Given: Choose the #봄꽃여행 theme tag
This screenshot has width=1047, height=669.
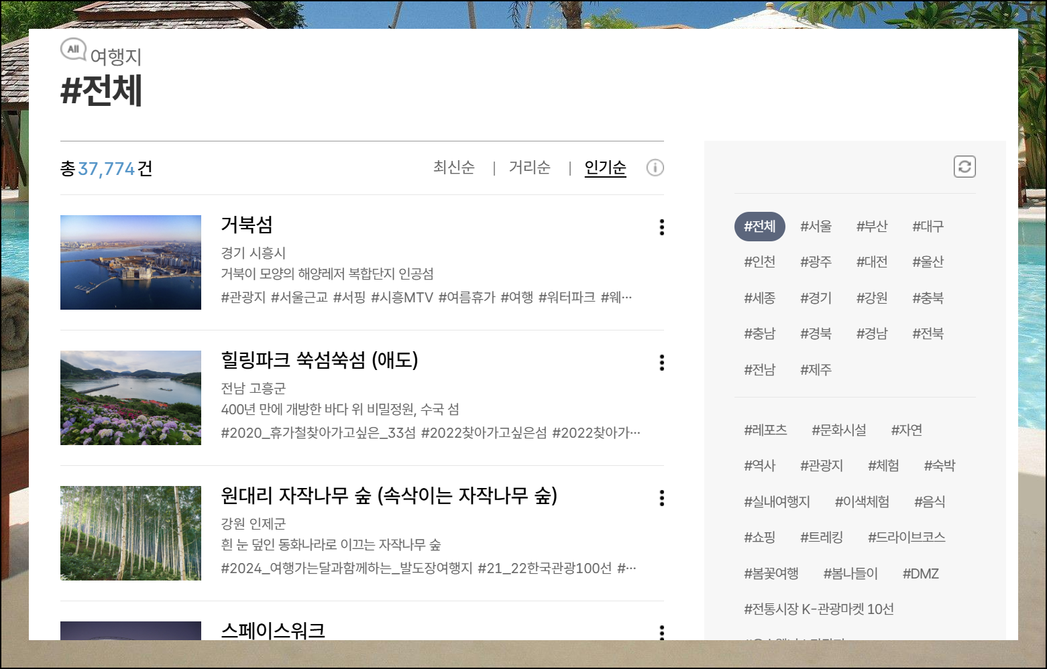Looking at the screenshot, I should tap(771, 574).
